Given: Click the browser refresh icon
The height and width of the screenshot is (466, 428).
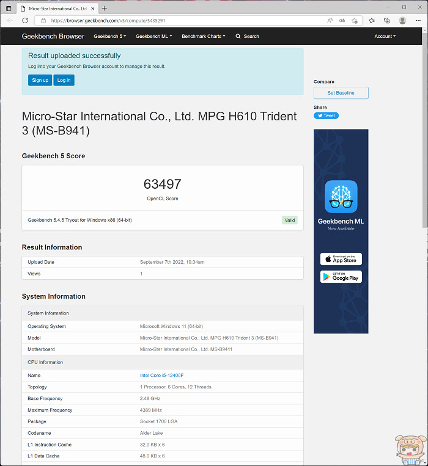Looking at the screenshot, I should pyautogui.click(x=25, y=21).
